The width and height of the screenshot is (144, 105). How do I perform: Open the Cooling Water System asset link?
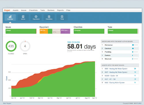click(x=115, y=82)
